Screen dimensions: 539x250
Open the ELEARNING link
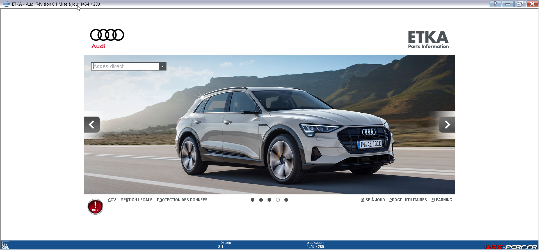442,200
